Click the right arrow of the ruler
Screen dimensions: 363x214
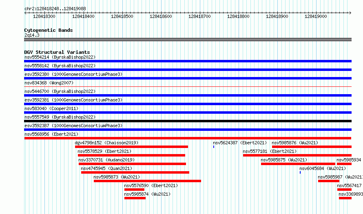point(350,13)
